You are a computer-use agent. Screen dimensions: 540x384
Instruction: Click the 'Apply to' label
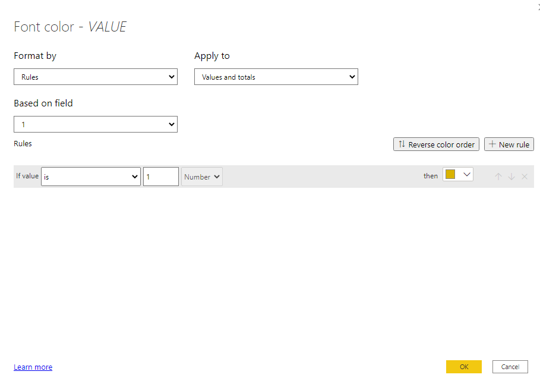pos(212,56)
